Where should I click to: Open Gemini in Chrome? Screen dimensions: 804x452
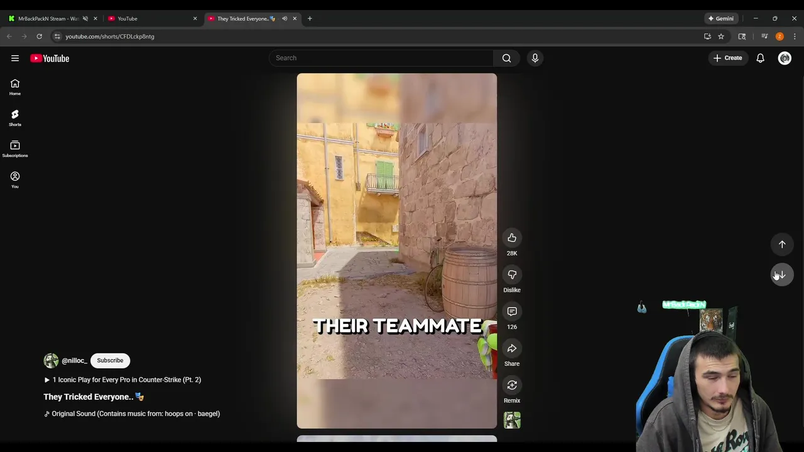point(720,18)
